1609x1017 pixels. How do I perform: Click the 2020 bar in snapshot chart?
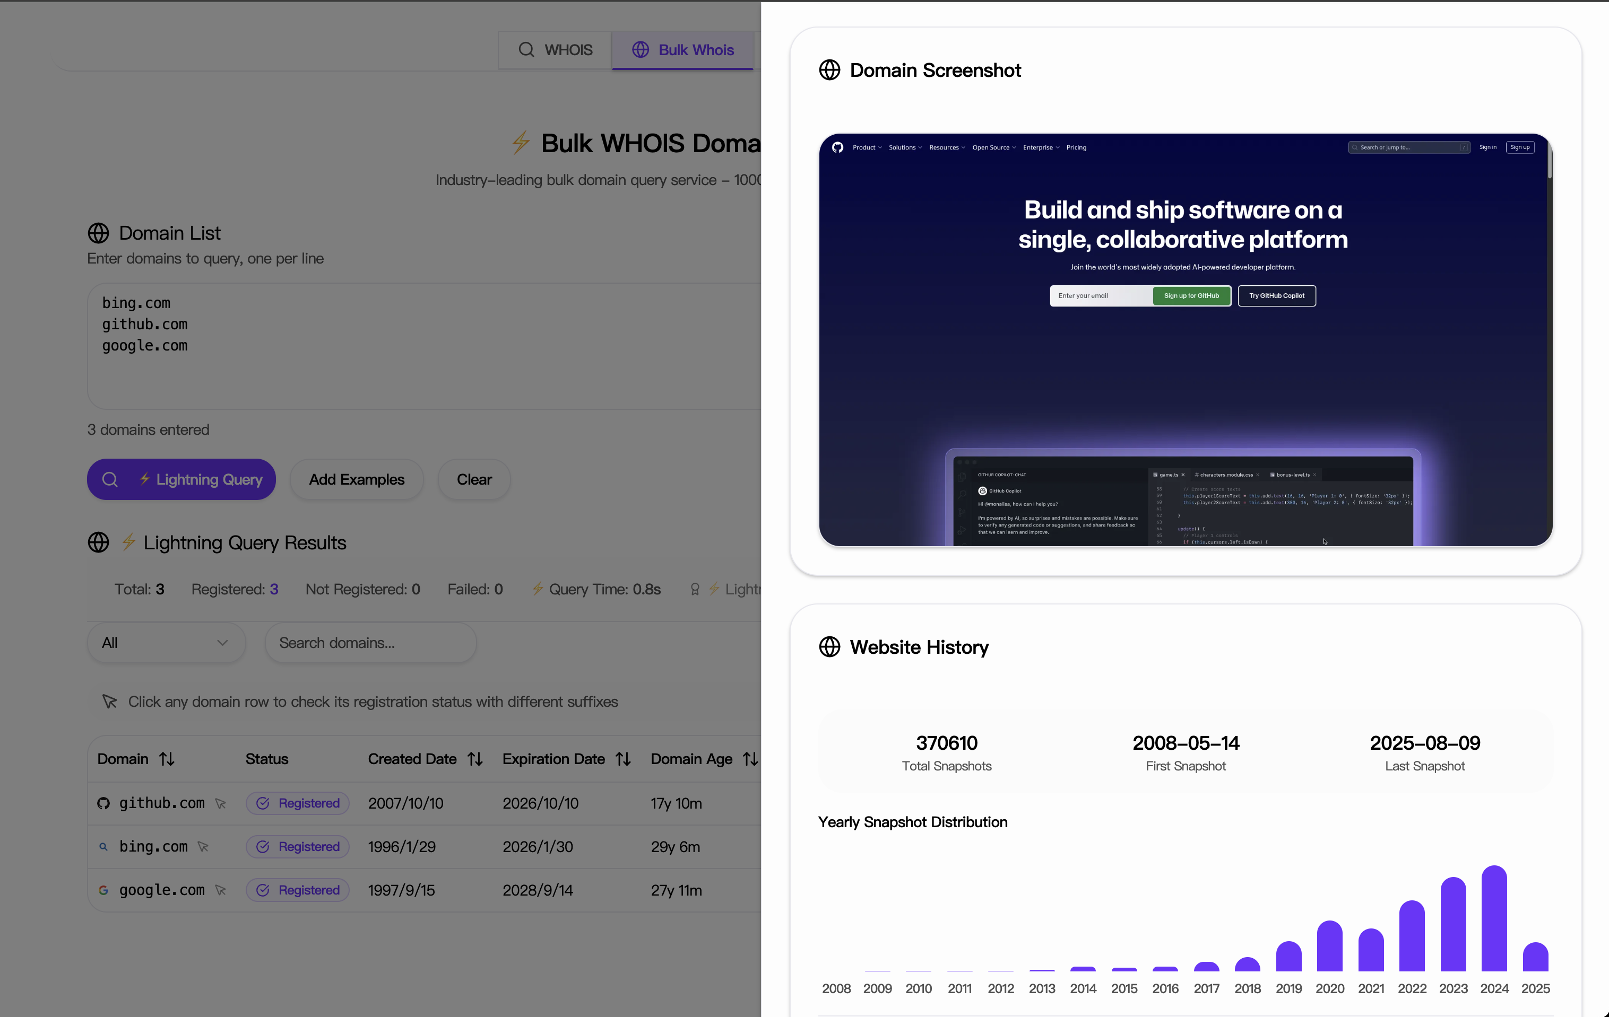(1330, 945)
